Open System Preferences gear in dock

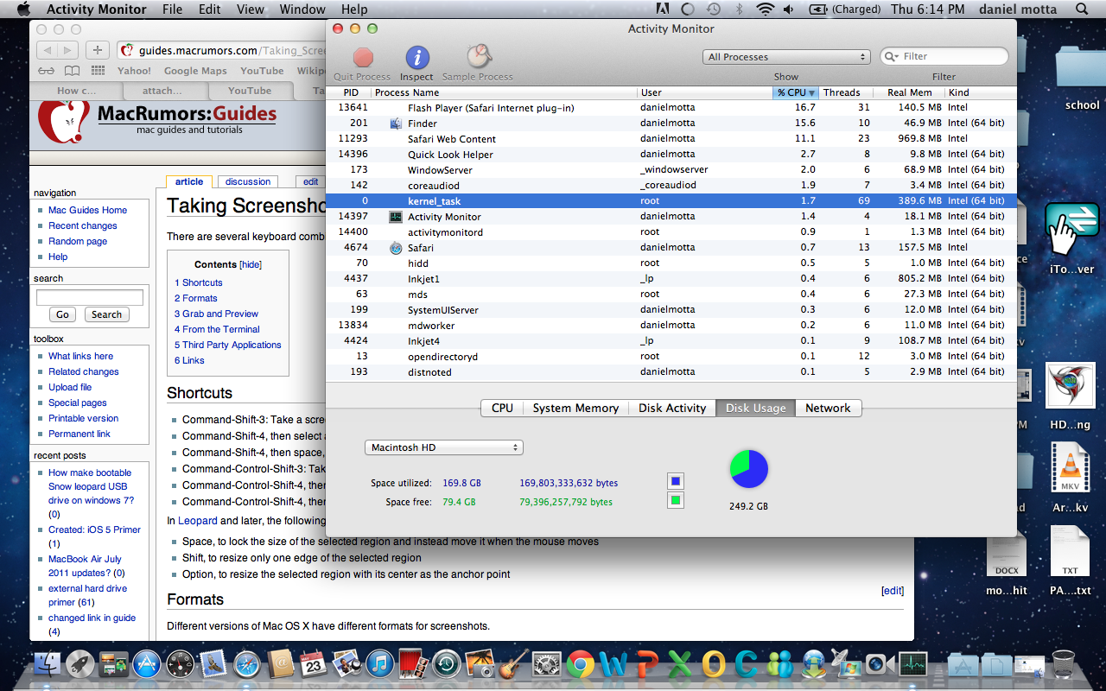click(x=547, y=664)
